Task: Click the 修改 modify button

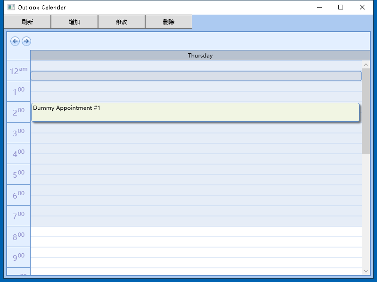Action: pos(122,22)
